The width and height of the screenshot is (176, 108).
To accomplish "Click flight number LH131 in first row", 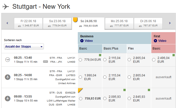I will tap(71, 58).
